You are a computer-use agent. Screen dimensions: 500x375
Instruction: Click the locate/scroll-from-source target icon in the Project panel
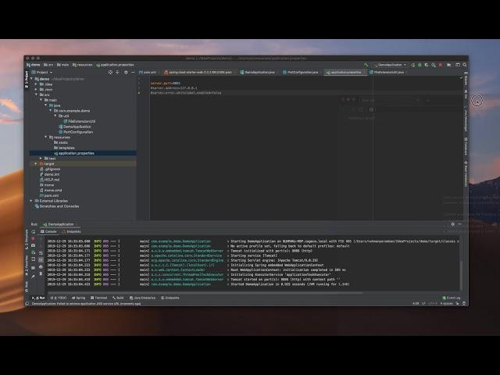110,73
